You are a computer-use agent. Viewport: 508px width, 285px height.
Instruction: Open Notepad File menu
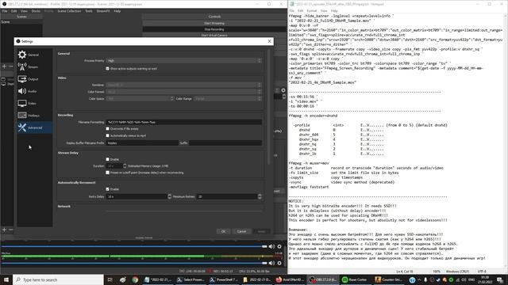[x=291, y=10]
